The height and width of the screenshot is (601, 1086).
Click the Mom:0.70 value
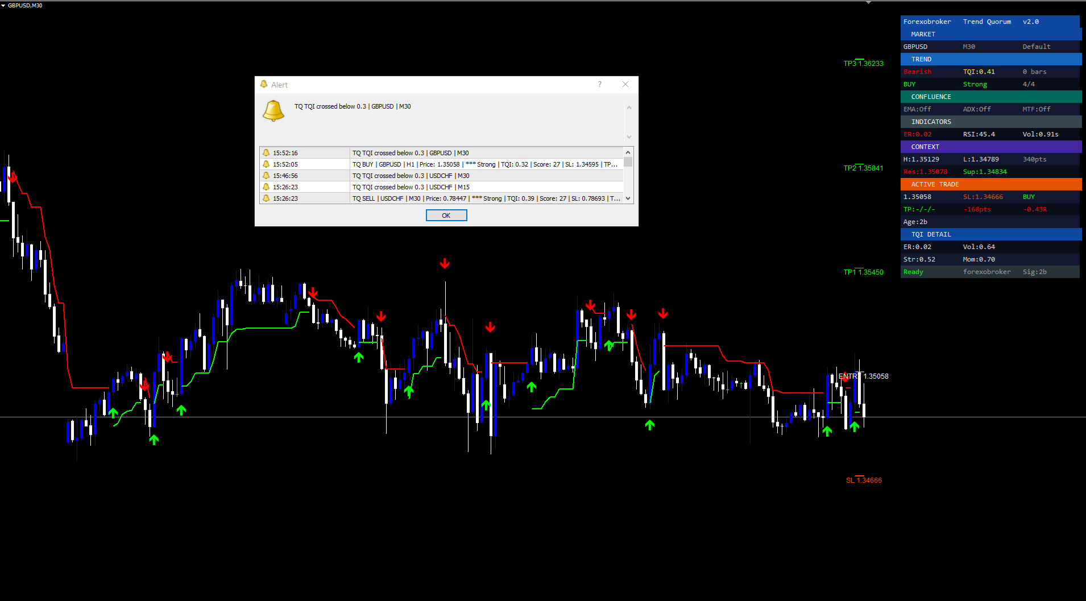click(979, 259)
